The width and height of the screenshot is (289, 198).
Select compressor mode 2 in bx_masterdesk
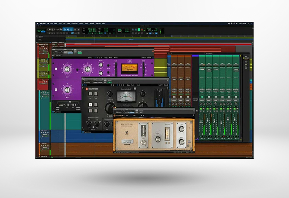96,105
